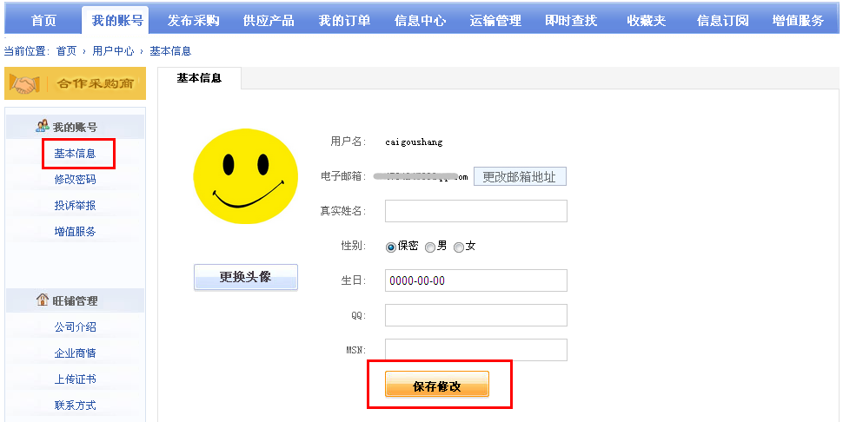This screenshot has width=843, height=422.
Task: Open 信息订阅 navigation item
Action: click(722, 21)
